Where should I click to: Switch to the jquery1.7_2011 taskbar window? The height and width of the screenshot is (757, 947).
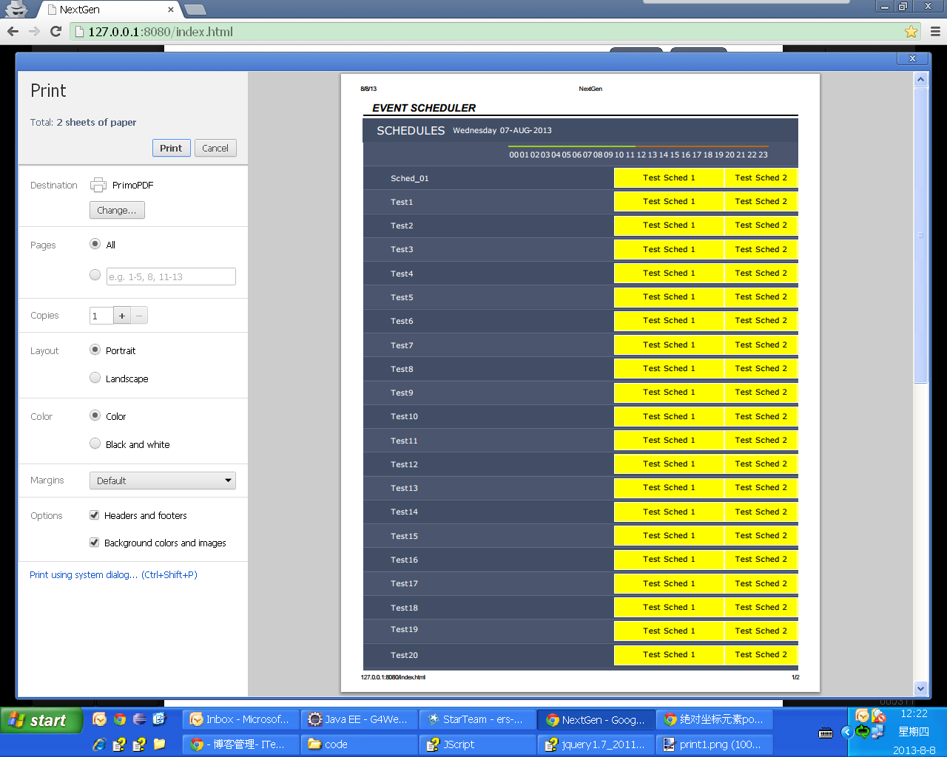(596, 744)
